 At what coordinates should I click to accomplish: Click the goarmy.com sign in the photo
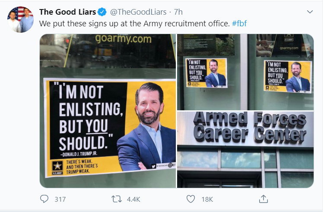[124, 39]
